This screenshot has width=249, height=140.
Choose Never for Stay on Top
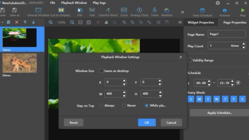pyautogui.click(x=124, y=106)
